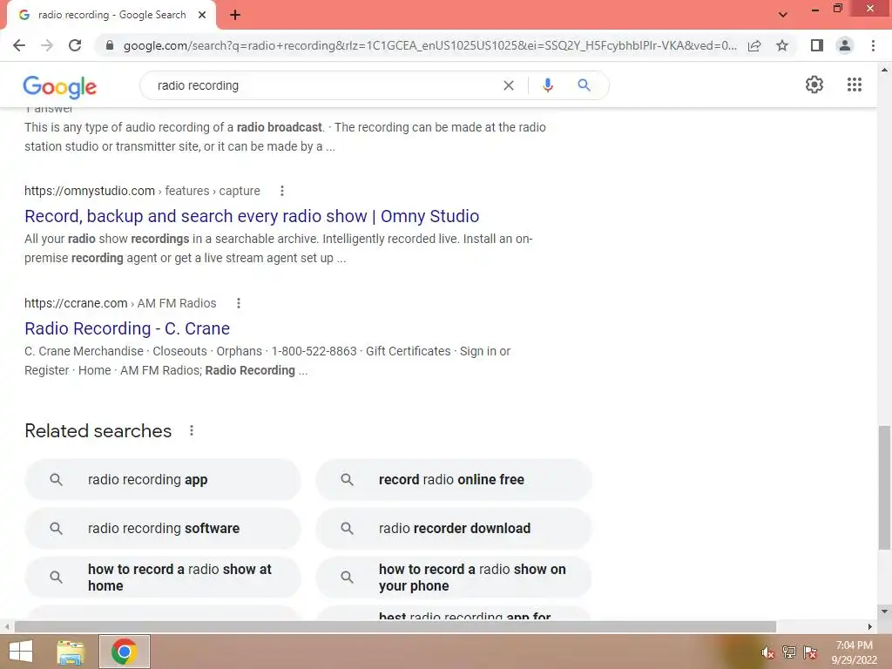Click the vertical scrollbar thumb
This screenshot has height=669, width=892.
[x=884, y=487]
